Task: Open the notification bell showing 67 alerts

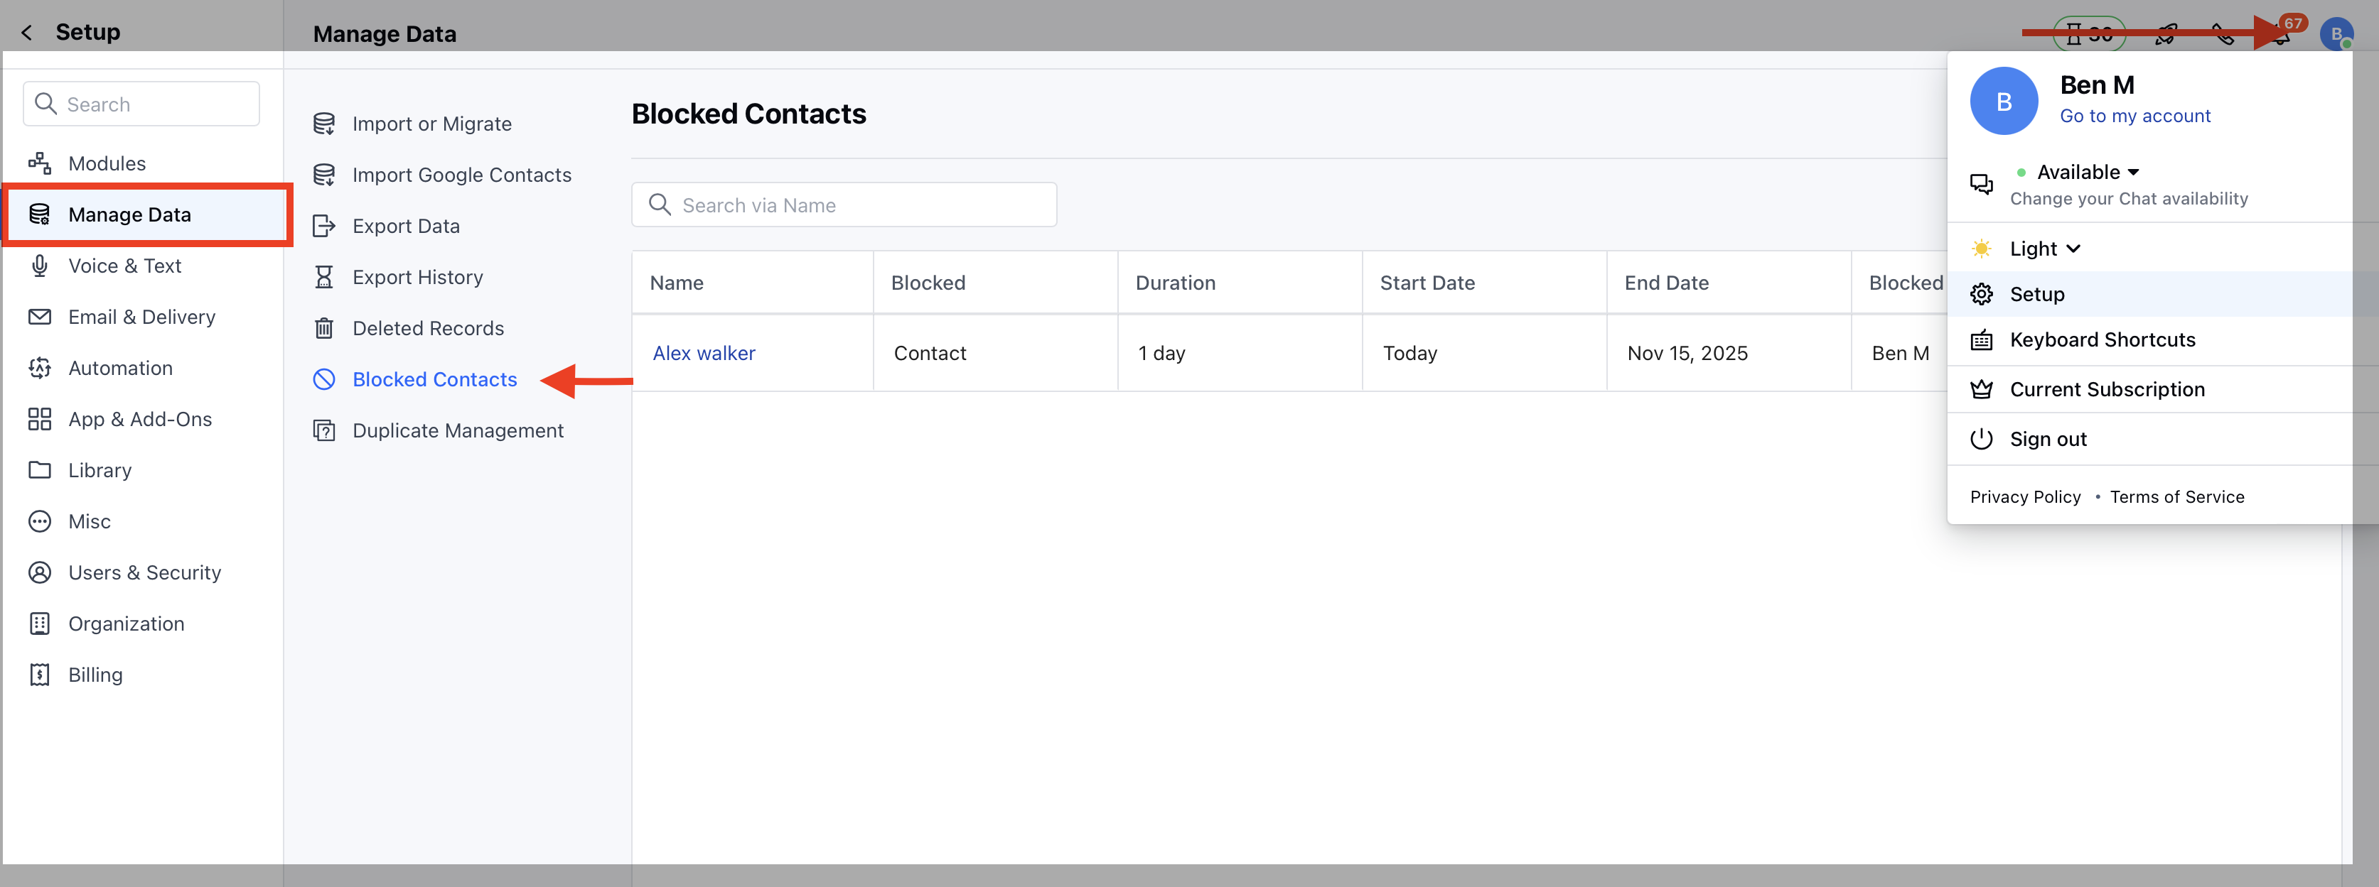Action: (x=2279, y=33)
